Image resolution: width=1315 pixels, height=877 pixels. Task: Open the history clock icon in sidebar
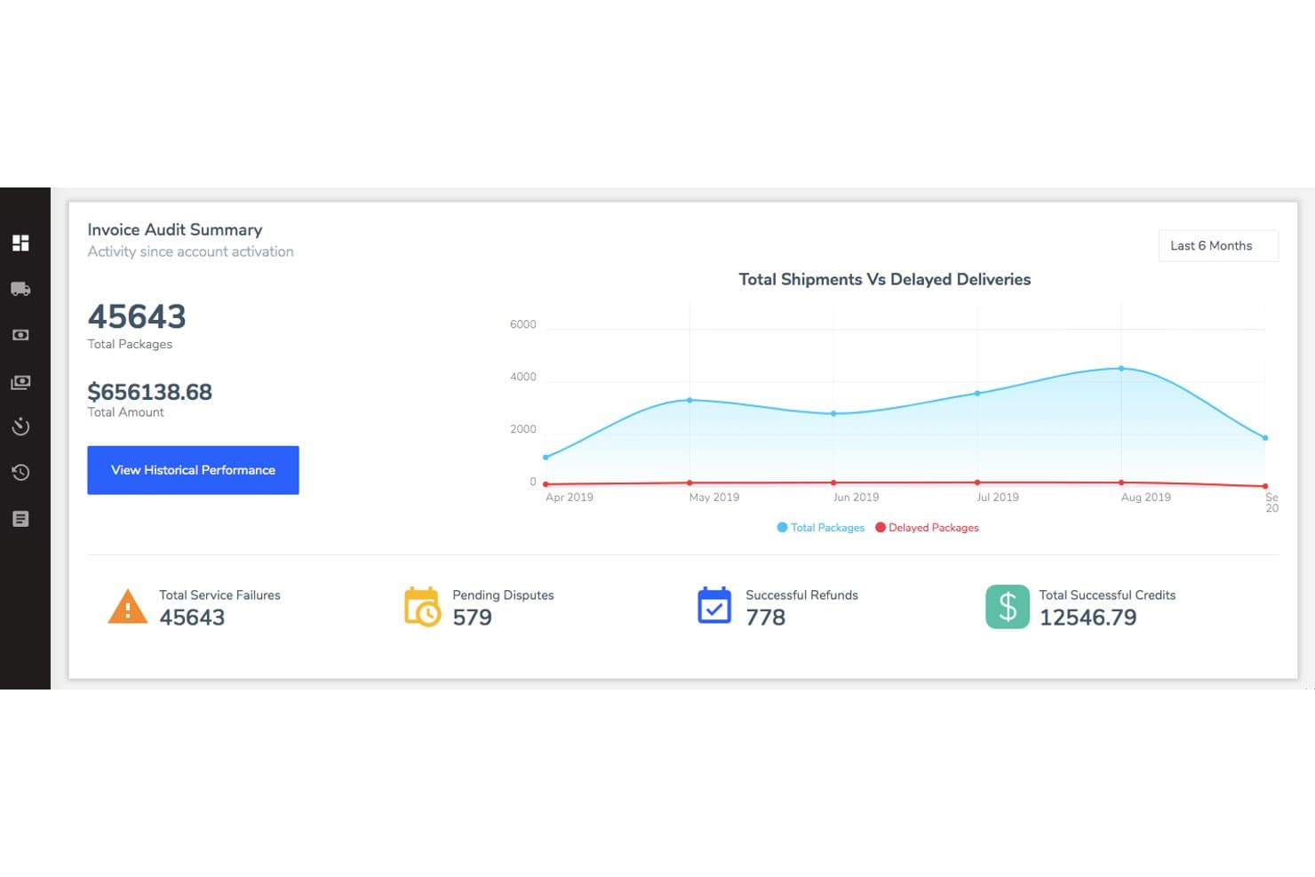click(20, 473)
